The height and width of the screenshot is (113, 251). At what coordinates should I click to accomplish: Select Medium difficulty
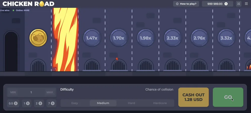tap(103, 103)
